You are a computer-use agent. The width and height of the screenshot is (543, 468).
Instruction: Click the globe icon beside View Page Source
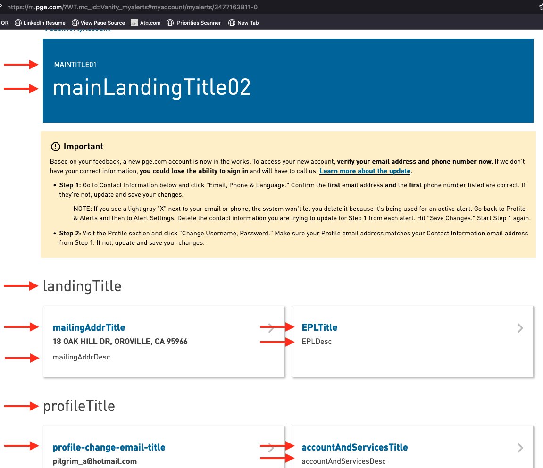pos(75,23)
